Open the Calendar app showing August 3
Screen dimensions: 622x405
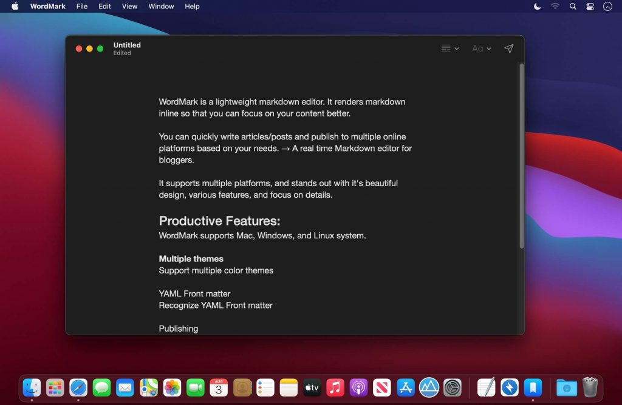pos(218,387)
